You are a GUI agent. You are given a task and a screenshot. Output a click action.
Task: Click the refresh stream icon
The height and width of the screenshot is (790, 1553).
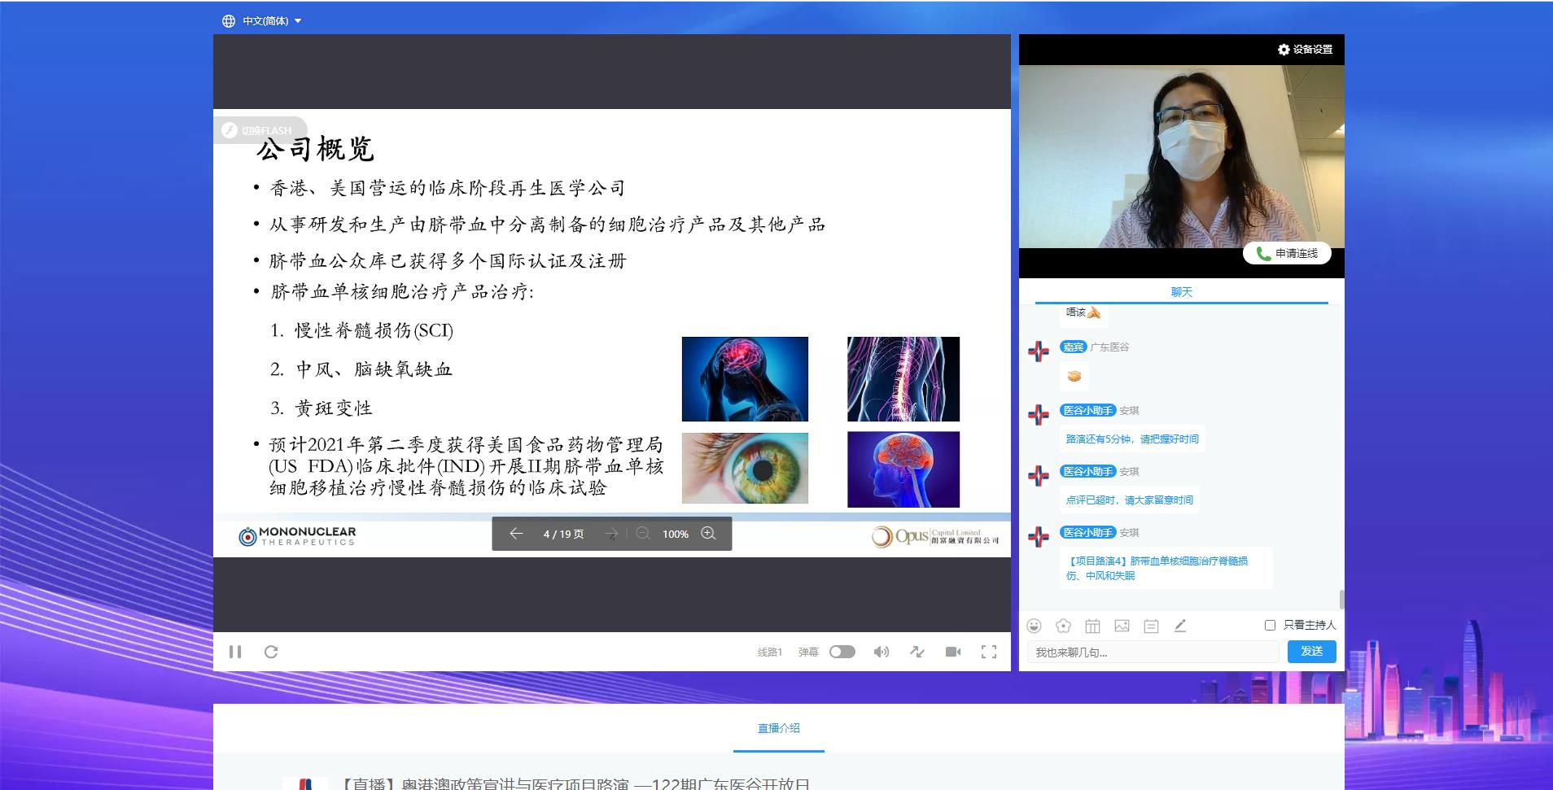click(x=271, y=652)
